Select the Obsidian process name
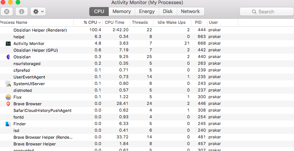The width and height of the screenshot is (294, 151). [x=22, y=57]
